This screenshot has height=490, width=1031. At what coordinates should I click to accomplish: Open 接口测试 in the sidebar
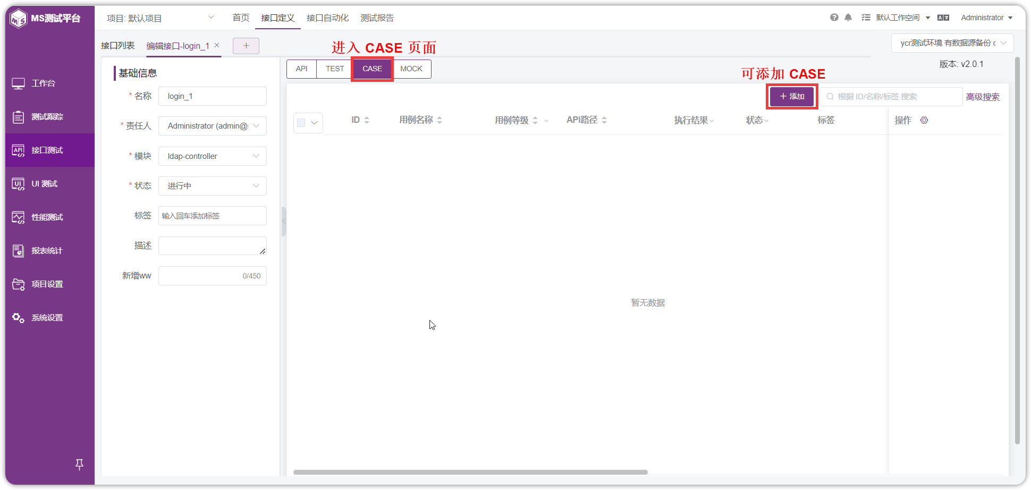tap(50, 150)
